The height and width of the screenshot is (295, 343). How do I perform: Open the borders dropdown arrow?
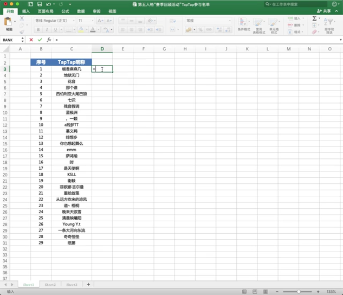(74, 29)
